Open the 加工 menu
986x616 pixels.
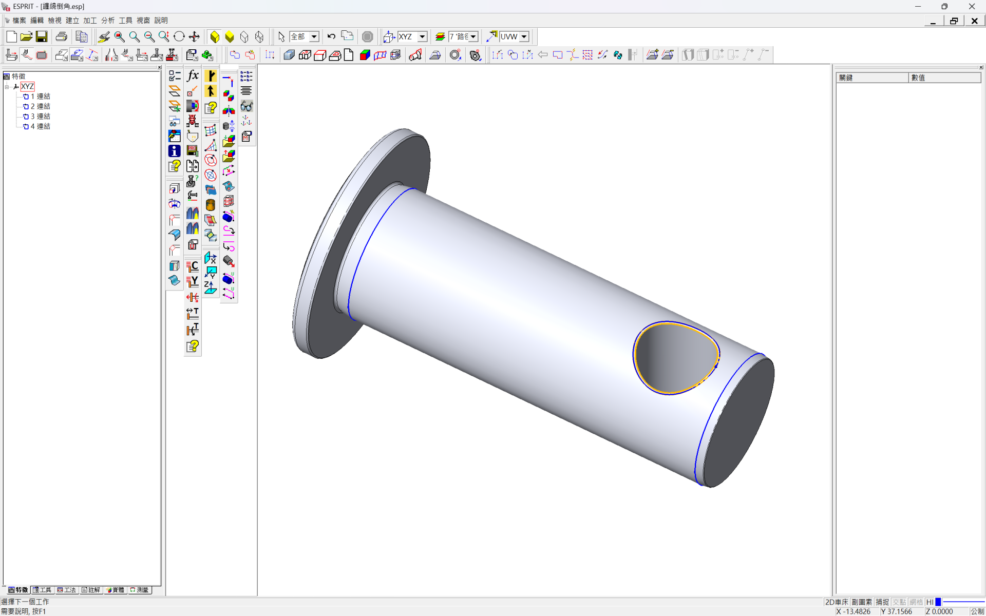(90, 21)
